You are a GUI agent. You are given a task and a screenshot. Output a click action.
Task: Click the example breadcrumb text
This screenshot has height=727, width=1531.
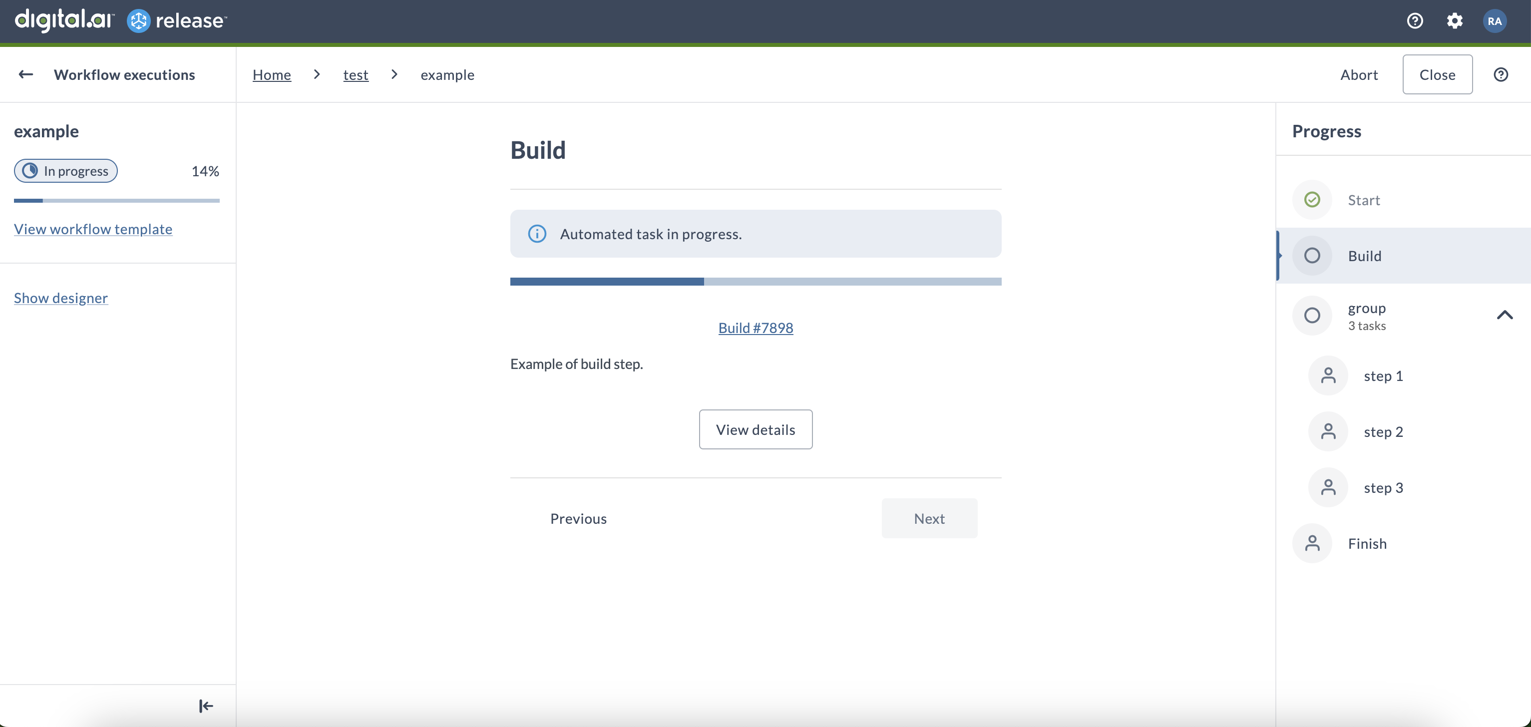tap(447, 74)
